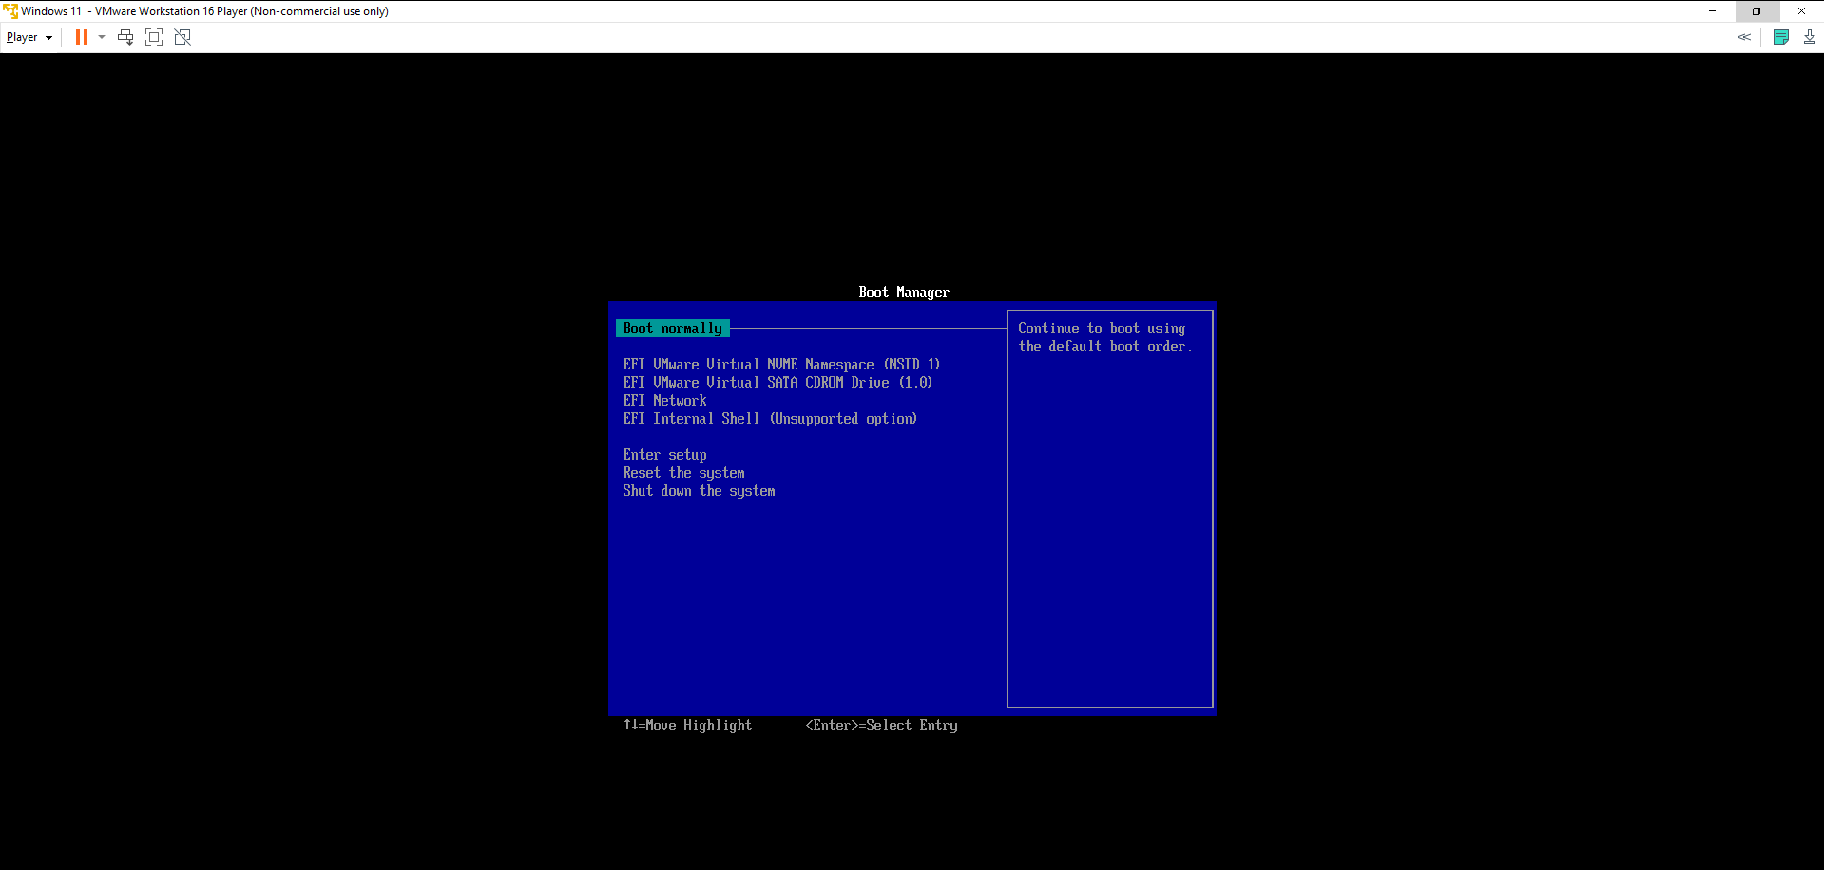Click the help text about default boot order
The image size is (1824, 870).
click(1104, 337)
